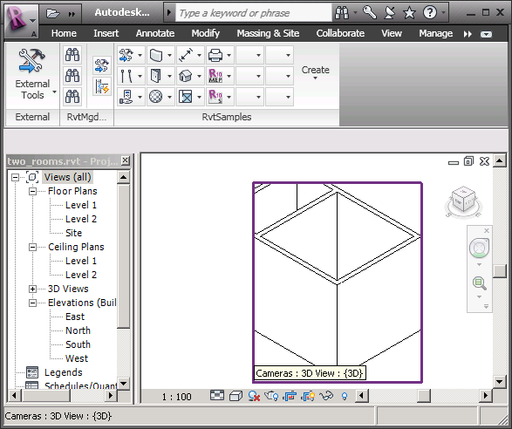Image resolution: width=512 pixels, height=429 pixels.
Task: Click the house icon in RvtSamples panel
Action: [186, 76]
